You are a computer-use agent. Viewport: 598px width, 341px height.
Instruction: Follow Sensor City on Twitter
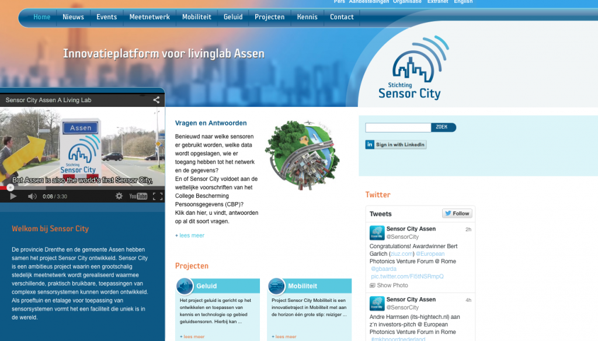457,214
